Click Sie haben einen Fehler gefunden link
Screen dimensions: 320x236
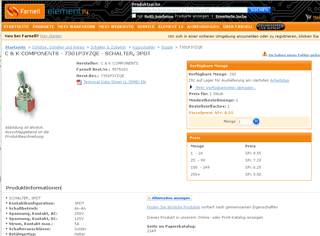[x=294, y=55]
